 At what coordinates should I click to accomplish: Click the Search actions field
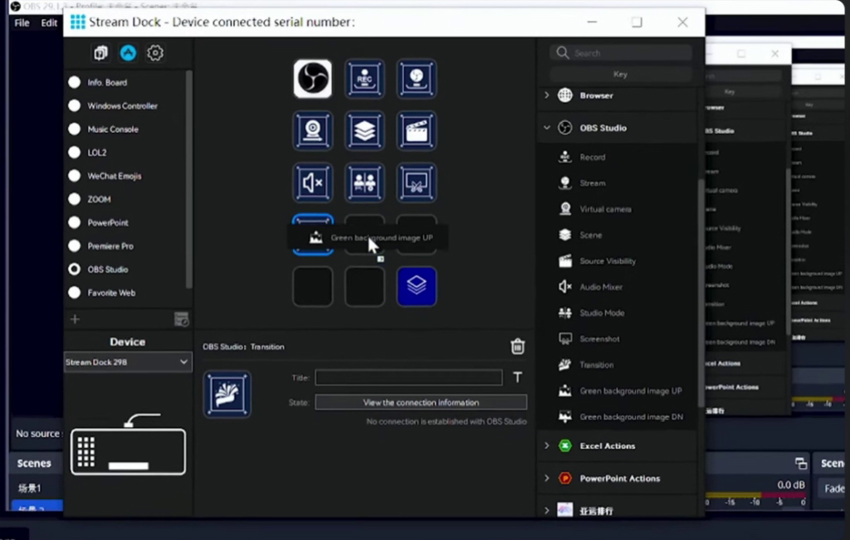click(621, 53)
